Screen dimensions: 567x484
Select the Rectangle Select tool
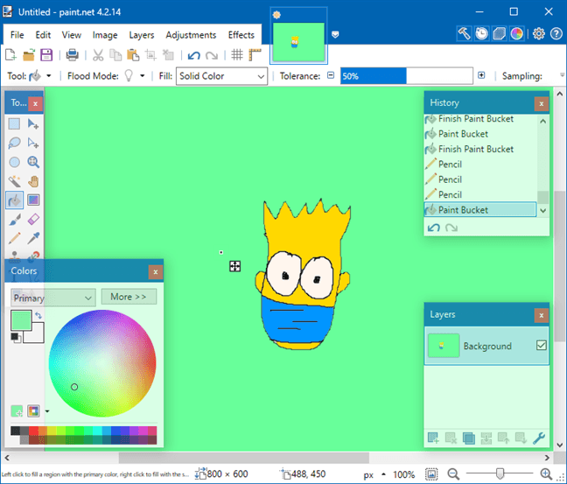[x=15, y=124]
